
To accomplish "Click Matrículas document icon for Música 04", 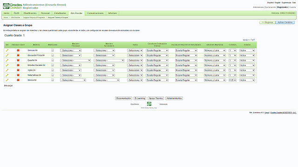I will tap(53, 80).
